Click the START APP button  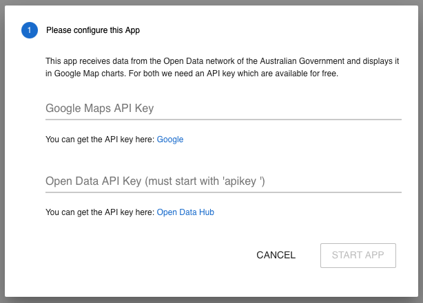coord(358,255)
